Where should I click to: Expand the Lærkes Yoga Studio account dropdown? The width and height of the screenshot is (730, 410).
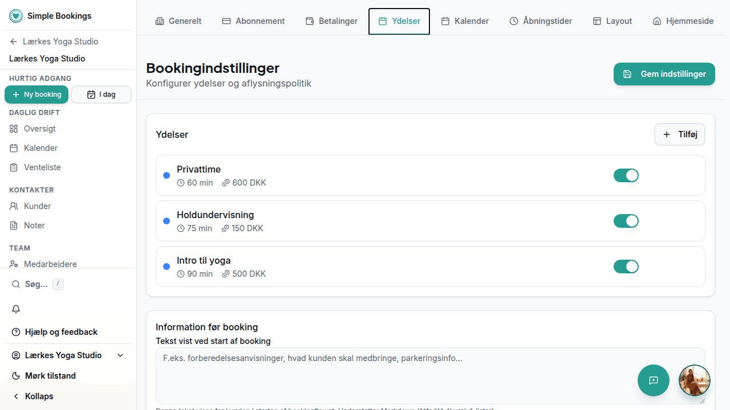(68, 355)
